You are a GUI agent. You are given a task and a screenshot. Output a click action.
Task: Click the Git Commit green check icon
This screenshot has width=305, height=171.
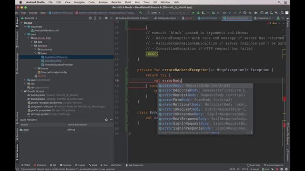coord(235,13)
